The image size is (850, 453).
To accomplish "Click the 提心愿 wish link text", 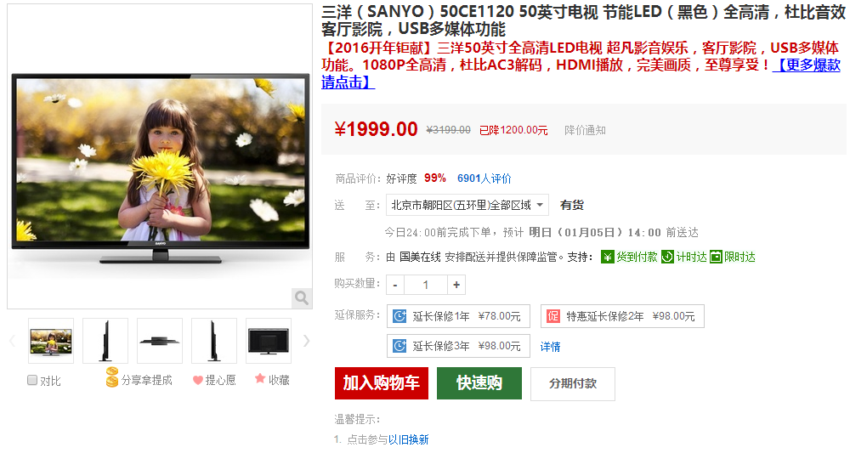I will [221, 381].
